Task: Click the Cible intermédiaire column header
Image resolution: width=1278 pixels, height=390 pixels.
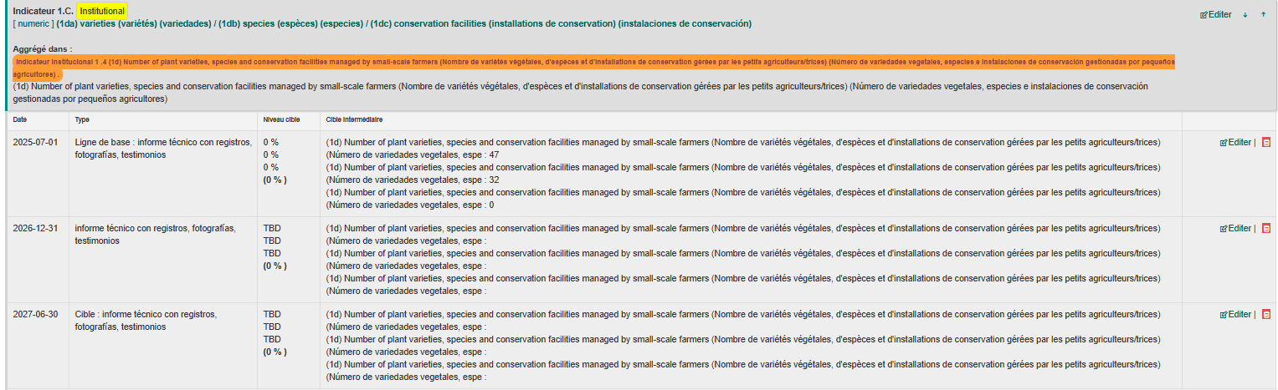Action: 353,120
